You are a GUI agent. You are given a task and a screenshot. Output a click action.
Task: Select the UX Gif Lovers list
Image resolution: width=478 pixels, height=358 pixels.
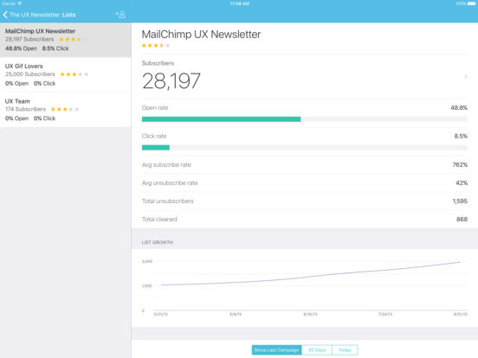(x=66, y=74)
